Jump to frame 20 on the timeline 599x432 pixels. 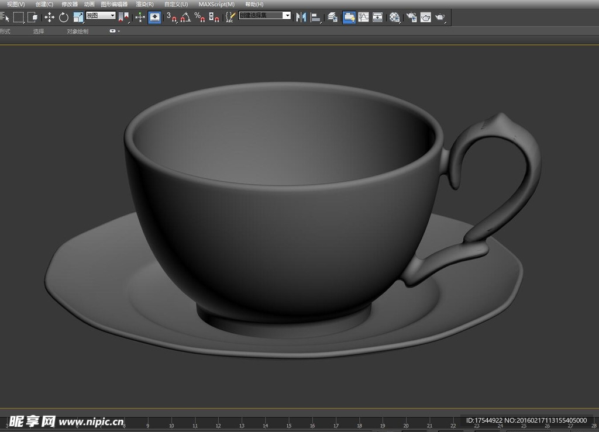click(406, 425)
